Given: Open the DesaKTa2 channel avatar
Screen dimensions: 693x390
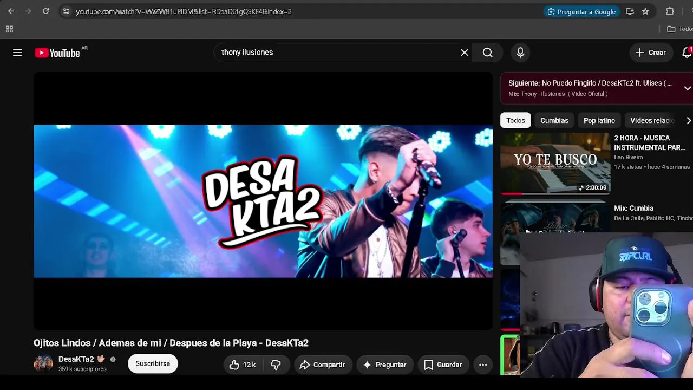Looking at the screenshot, I should [43, 363].
